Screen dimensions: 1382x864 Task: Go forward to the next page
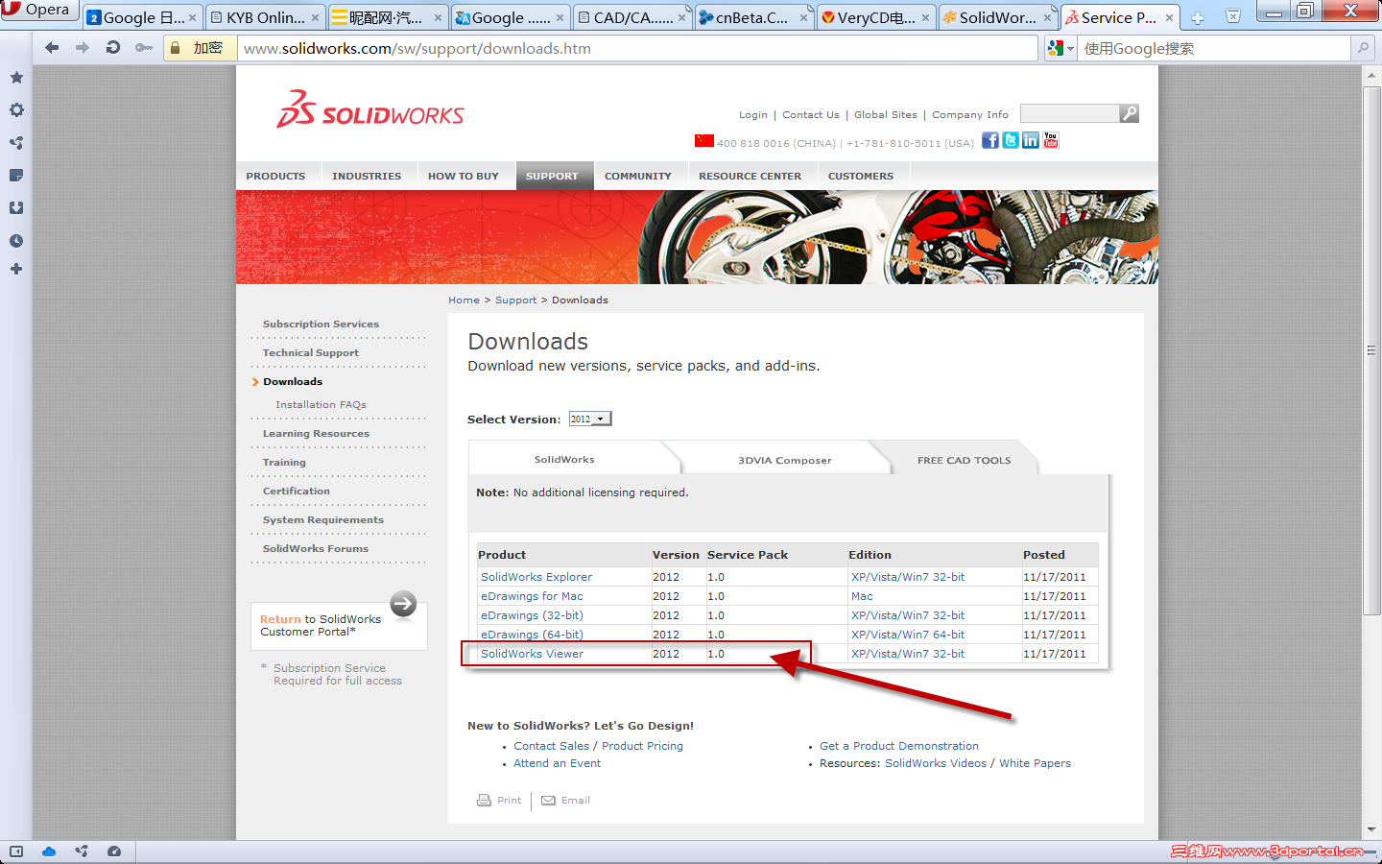[83, 48]
